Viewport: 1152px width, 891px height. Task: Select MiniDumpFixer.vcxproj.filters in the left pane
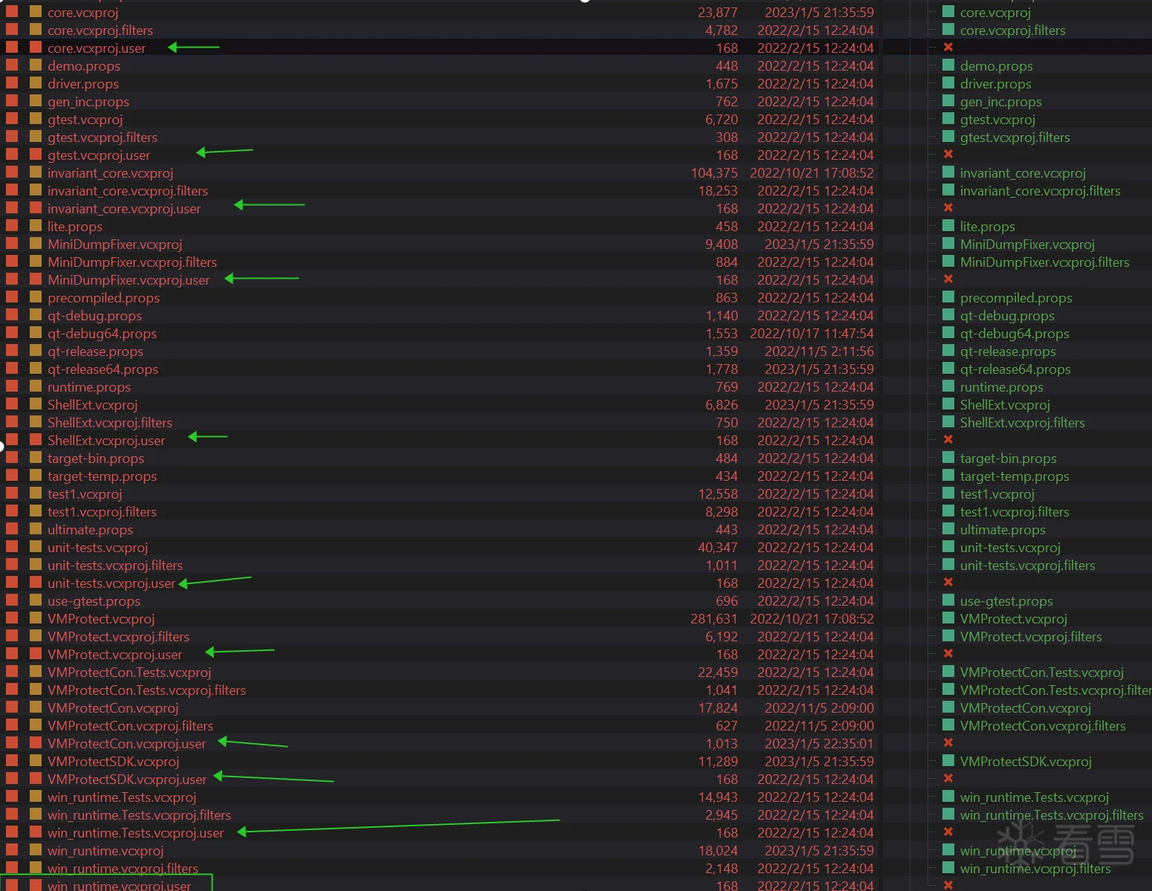[x=132, y=262]
